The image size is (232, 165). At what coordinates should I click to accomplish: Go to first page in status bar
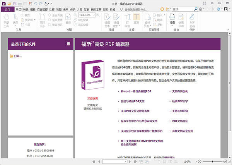coord(94,162)
